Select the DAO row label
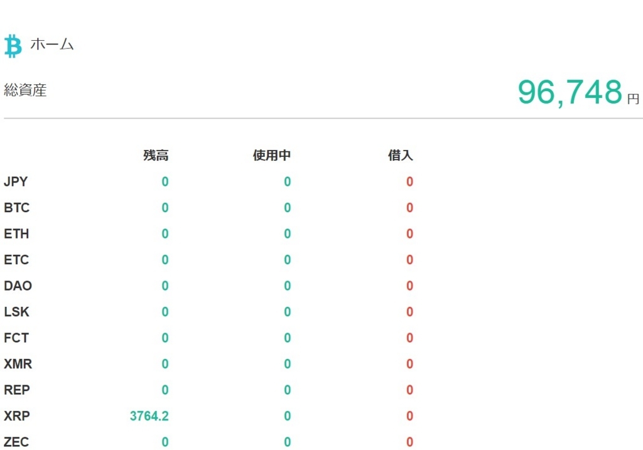The image size is (643, 450). tap(18, 286)
